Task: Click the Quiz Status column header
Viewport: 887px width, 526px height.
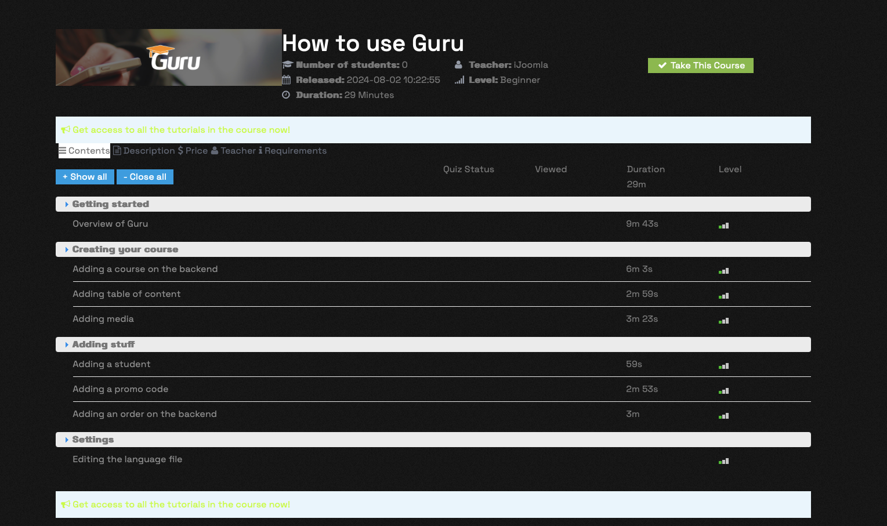Action: point(469,169)
